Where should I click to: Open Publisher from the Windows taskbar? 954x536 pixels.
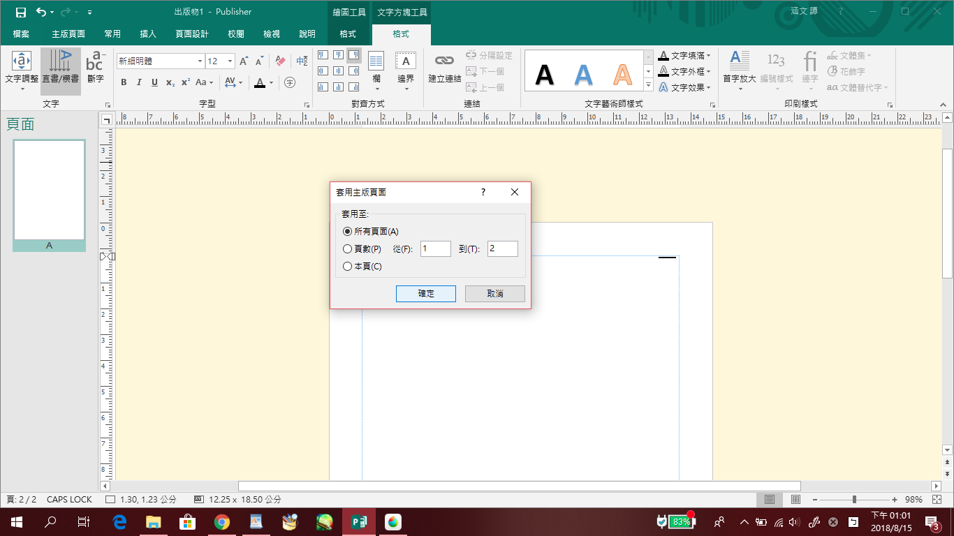coord(359,521)
